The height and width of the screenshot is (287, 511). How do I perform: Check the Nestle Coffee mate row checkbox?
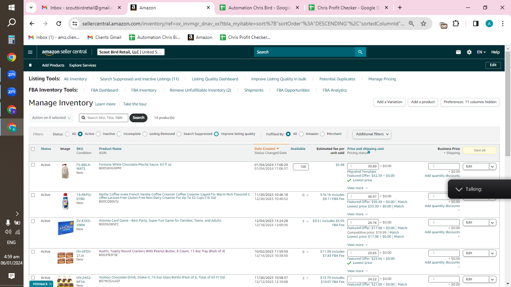click(33, 195)
